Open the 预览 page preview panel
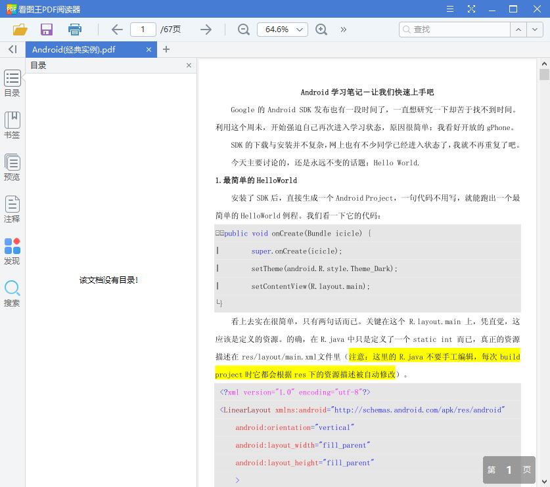Screen dimensions: 550x487 (12, 166)
